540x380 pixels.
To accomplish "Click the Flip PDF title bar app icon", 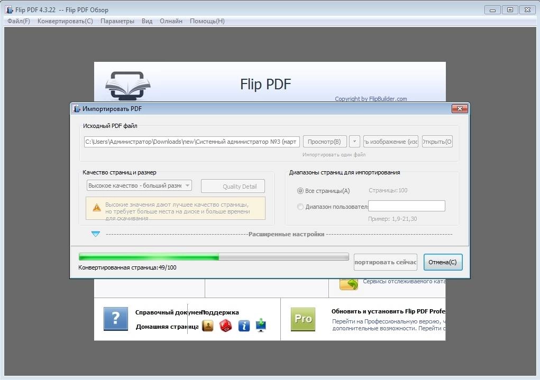I will [9, 10].
